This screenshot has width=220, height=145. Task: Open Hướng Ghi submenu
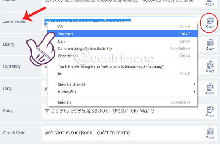(x=122, y=92)
